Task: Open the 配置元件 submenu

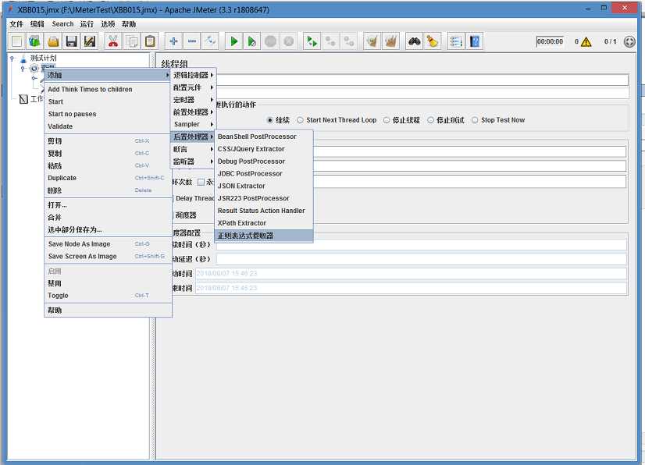Action: click(x=194, y=87)
